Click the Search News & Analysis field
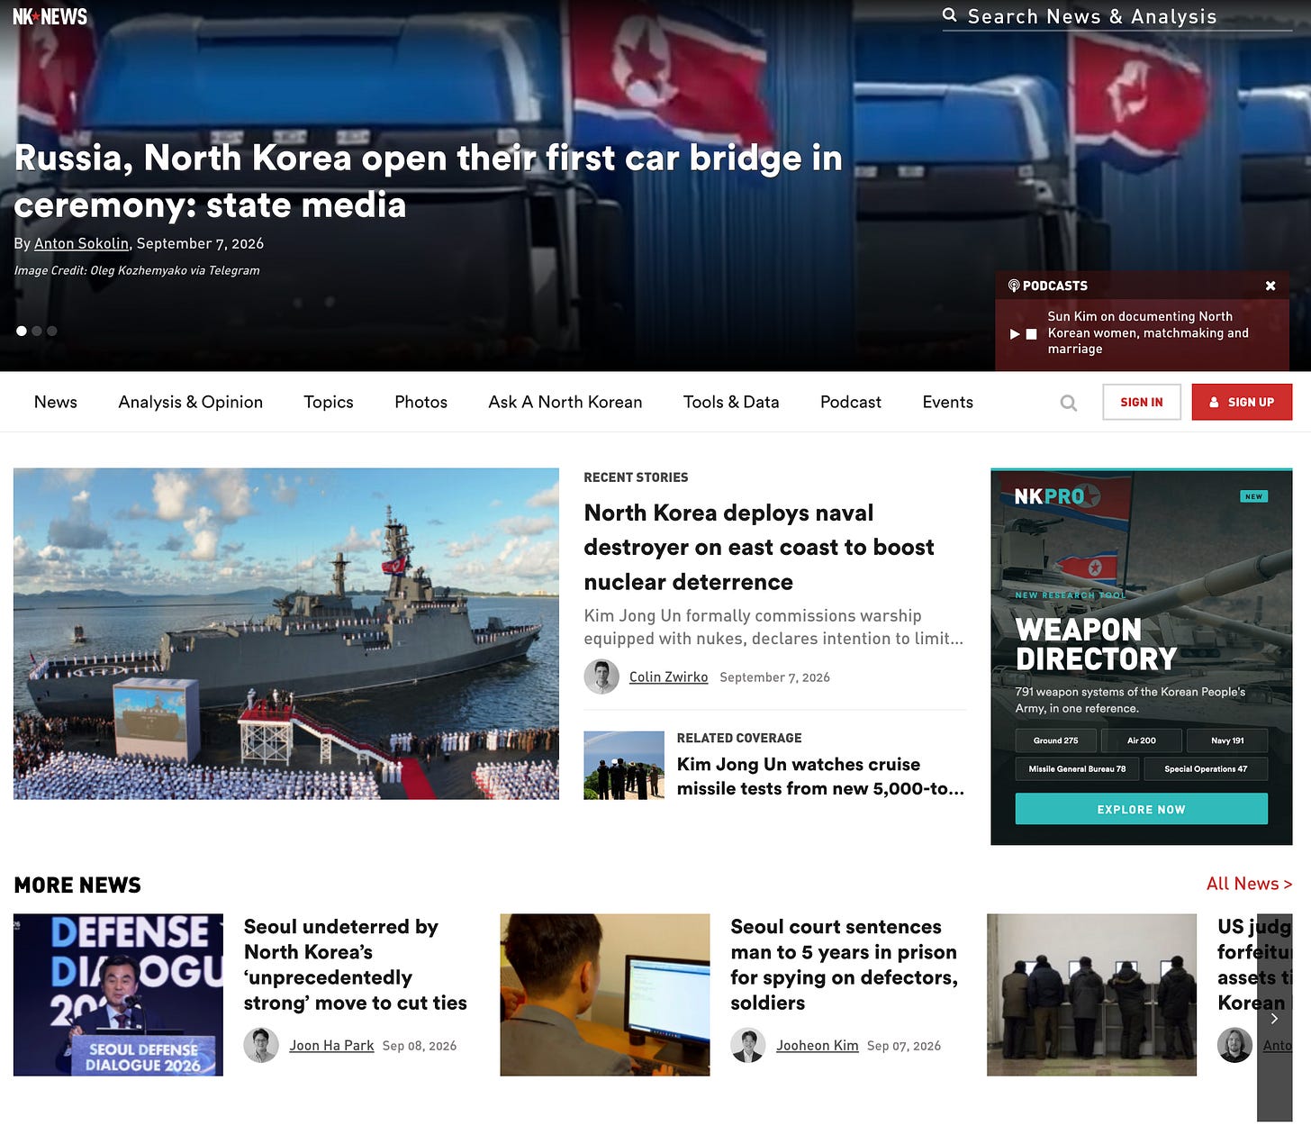Screen dimensions: 1311x1135 coord(1117,16)
